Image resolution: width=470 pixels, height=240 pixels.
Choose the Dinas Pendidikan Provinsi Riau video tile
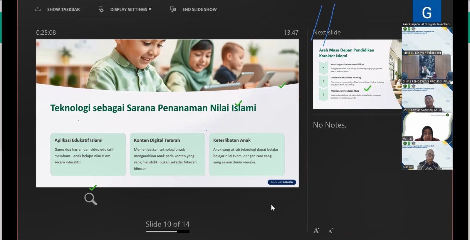[427, 70]
